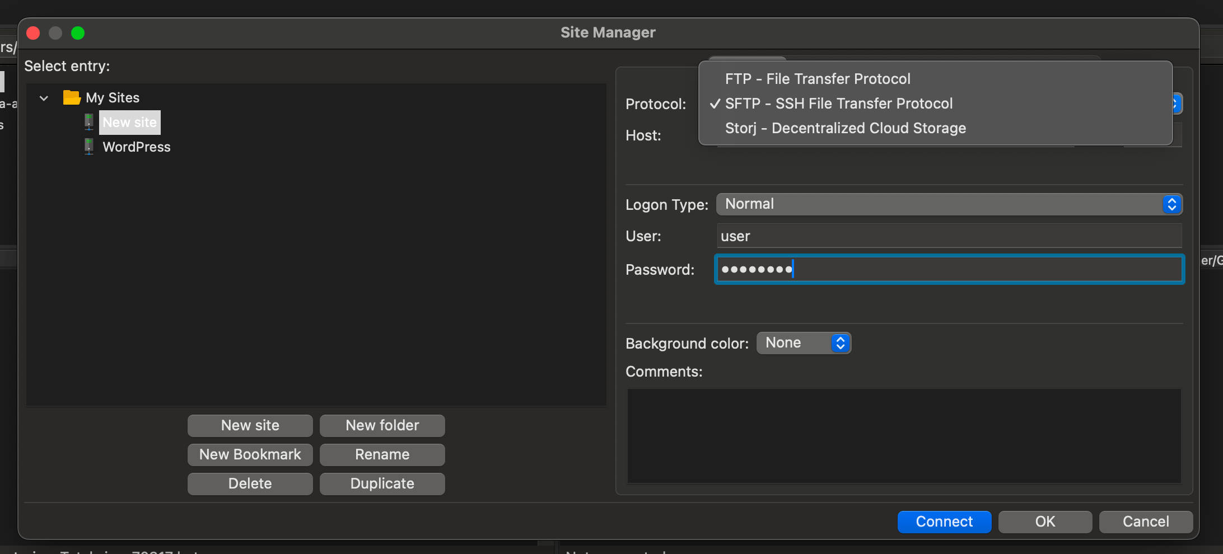Focus the User input field
1223x554 pixels.
point(949,236)
